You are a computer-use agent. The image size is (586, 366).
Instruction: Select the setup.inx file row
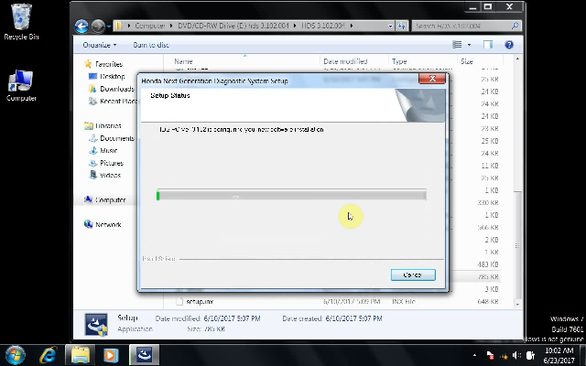pos(336,301)
